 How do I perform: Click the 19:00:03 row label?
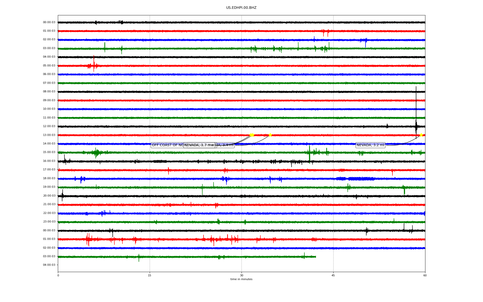coord(49,187)
